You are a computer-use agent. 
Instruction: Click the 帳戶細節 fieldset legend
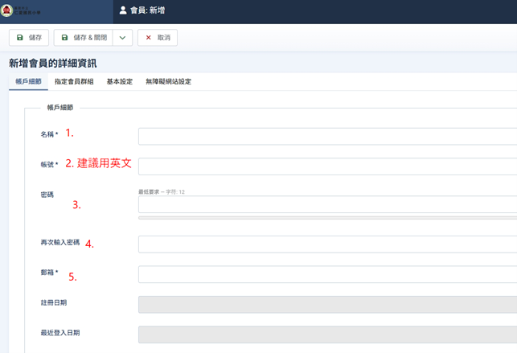click(60, 108)
